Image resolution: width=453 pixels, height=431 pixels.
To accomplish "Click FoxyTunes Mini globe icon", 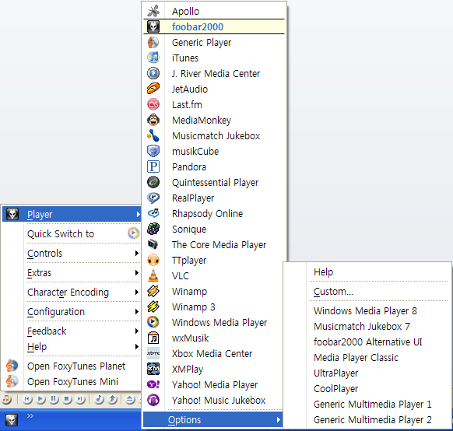I will [x=12, y=381].
